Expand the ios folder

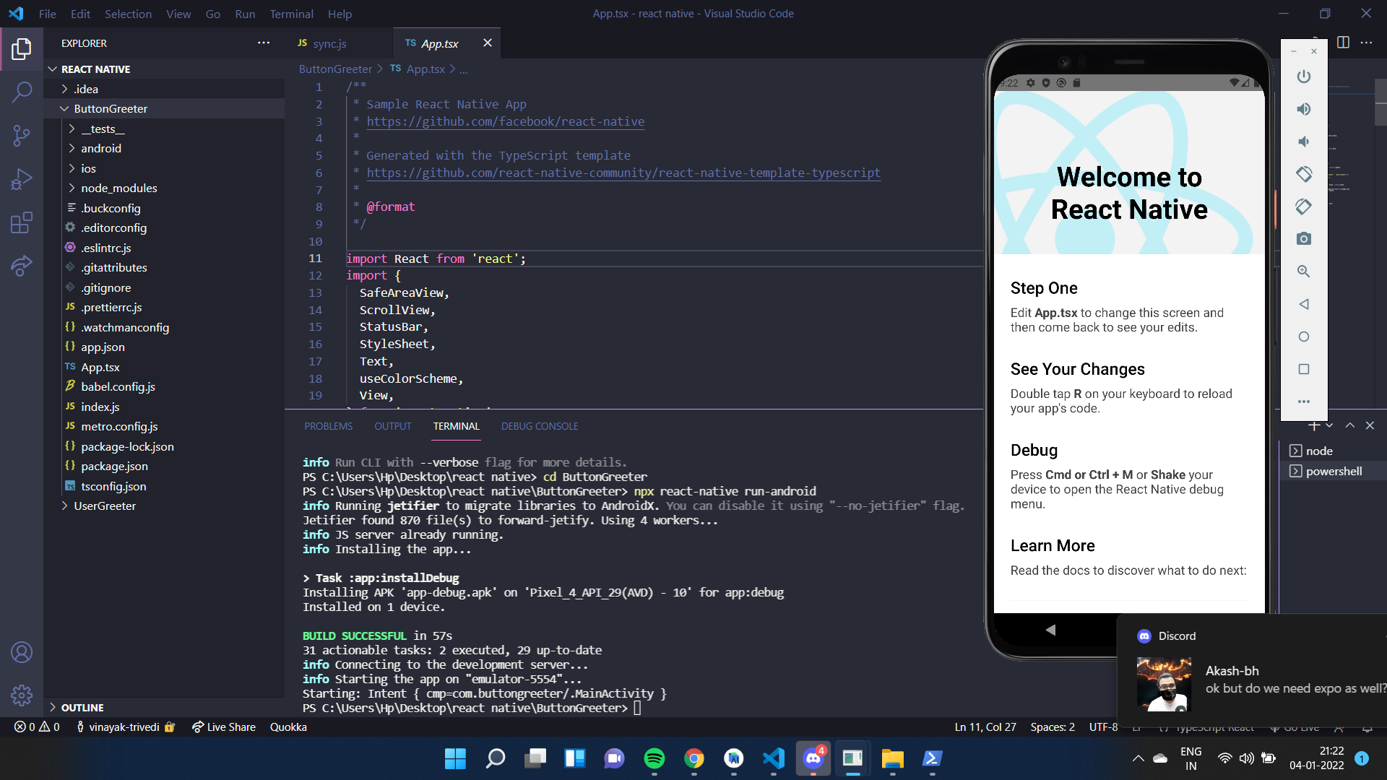(x=164, y=168)
